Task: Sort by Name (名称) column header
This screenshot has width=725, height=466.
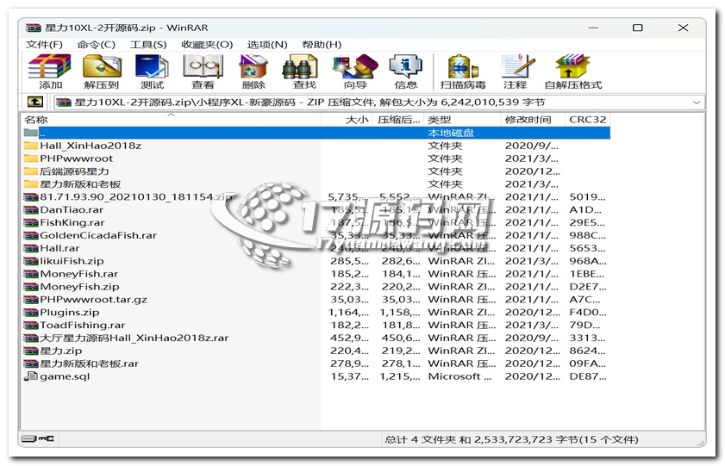Action: click(171, 120)
